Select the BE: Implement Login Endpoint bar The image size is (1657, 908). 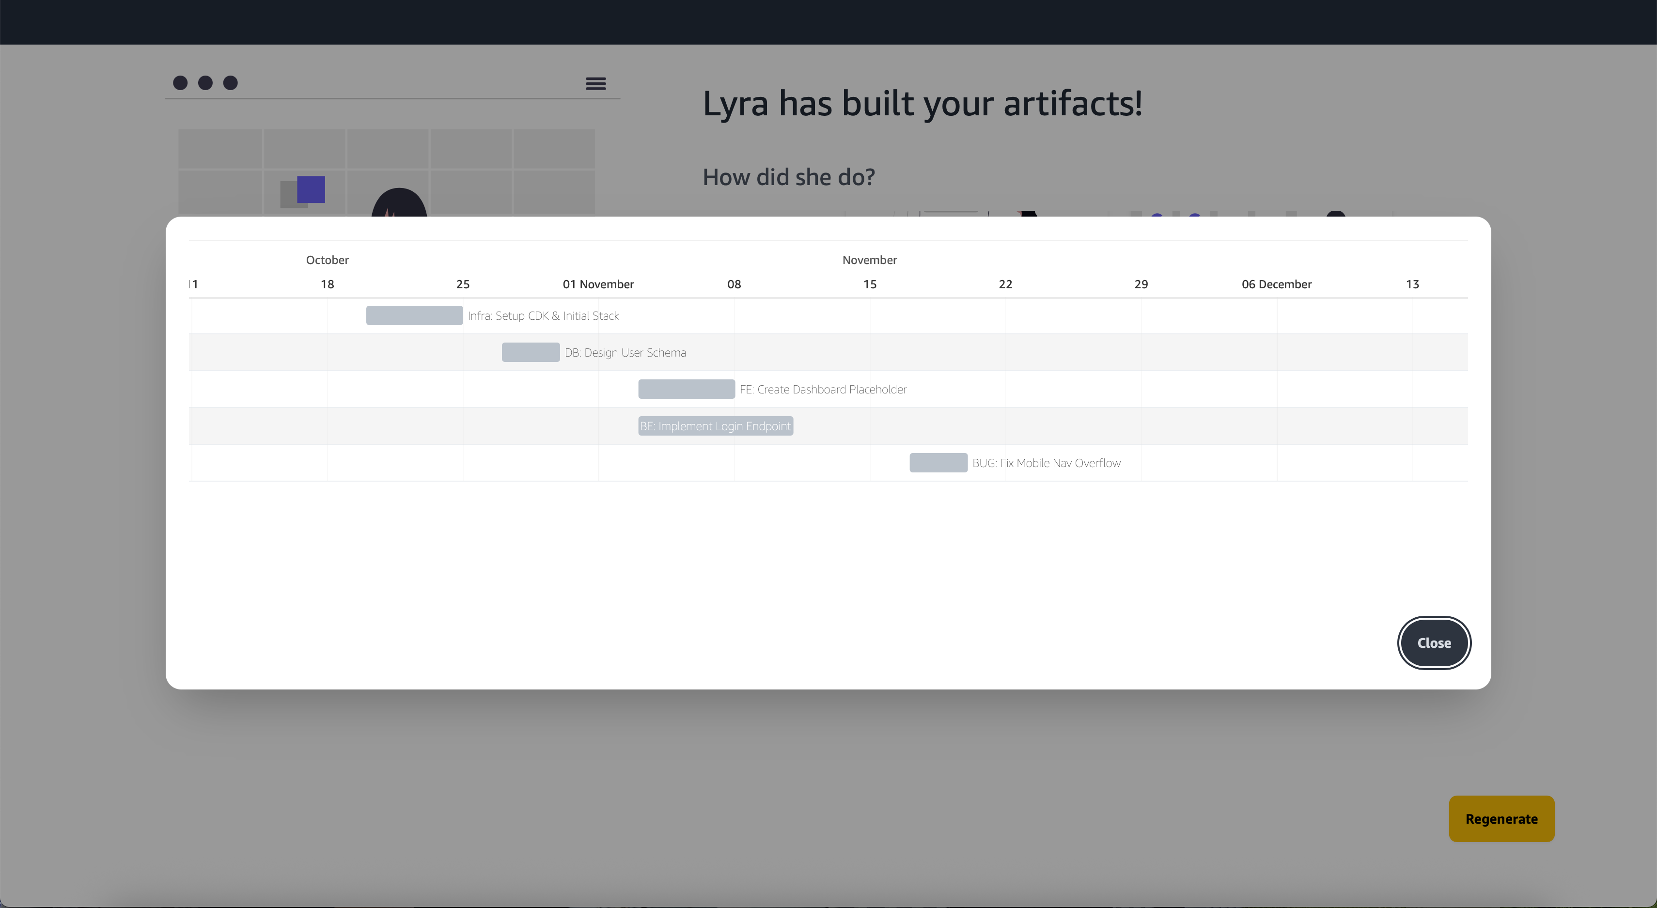(715, 426)
